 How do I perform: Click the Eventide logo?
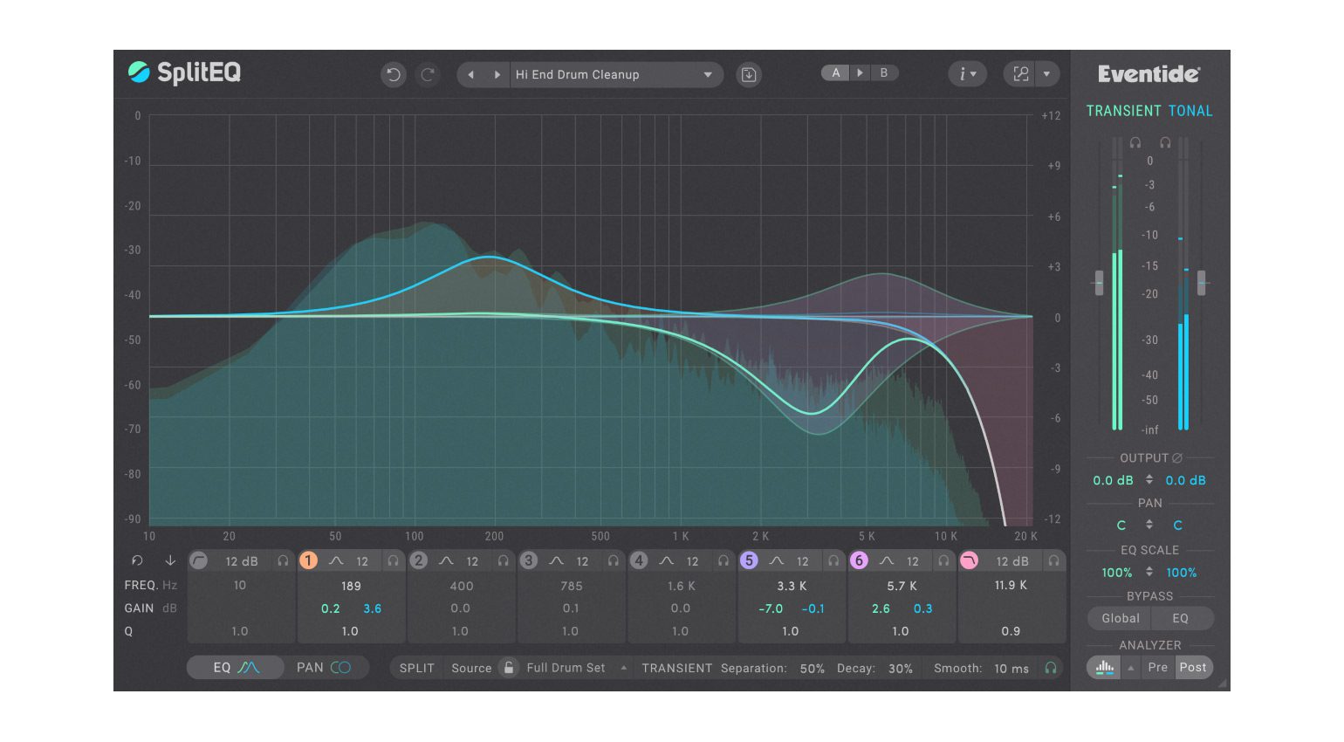click(x=1149, y=75)
